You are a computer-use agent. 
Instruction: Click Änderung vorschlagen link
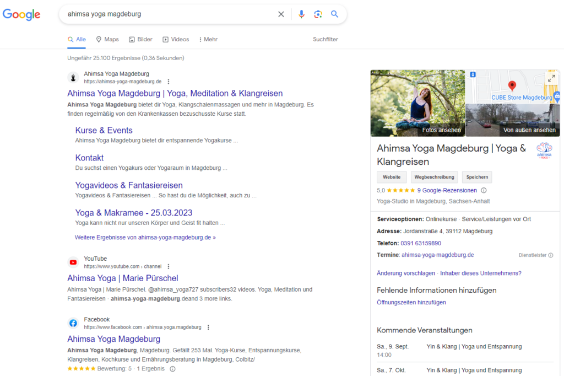click(406, 273)
